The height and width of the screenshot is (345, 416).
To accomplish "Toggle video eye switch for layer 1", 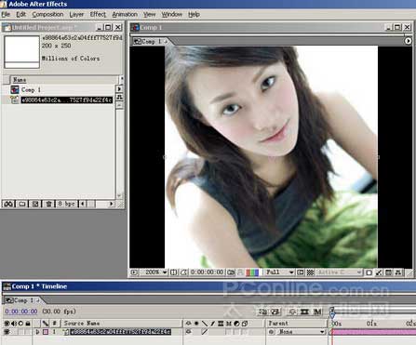I will [7, 332].
